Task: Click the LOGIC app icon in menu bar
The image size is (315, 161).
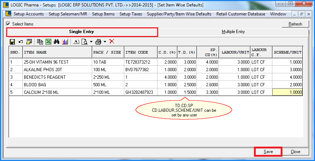Action: pos(8,14)
